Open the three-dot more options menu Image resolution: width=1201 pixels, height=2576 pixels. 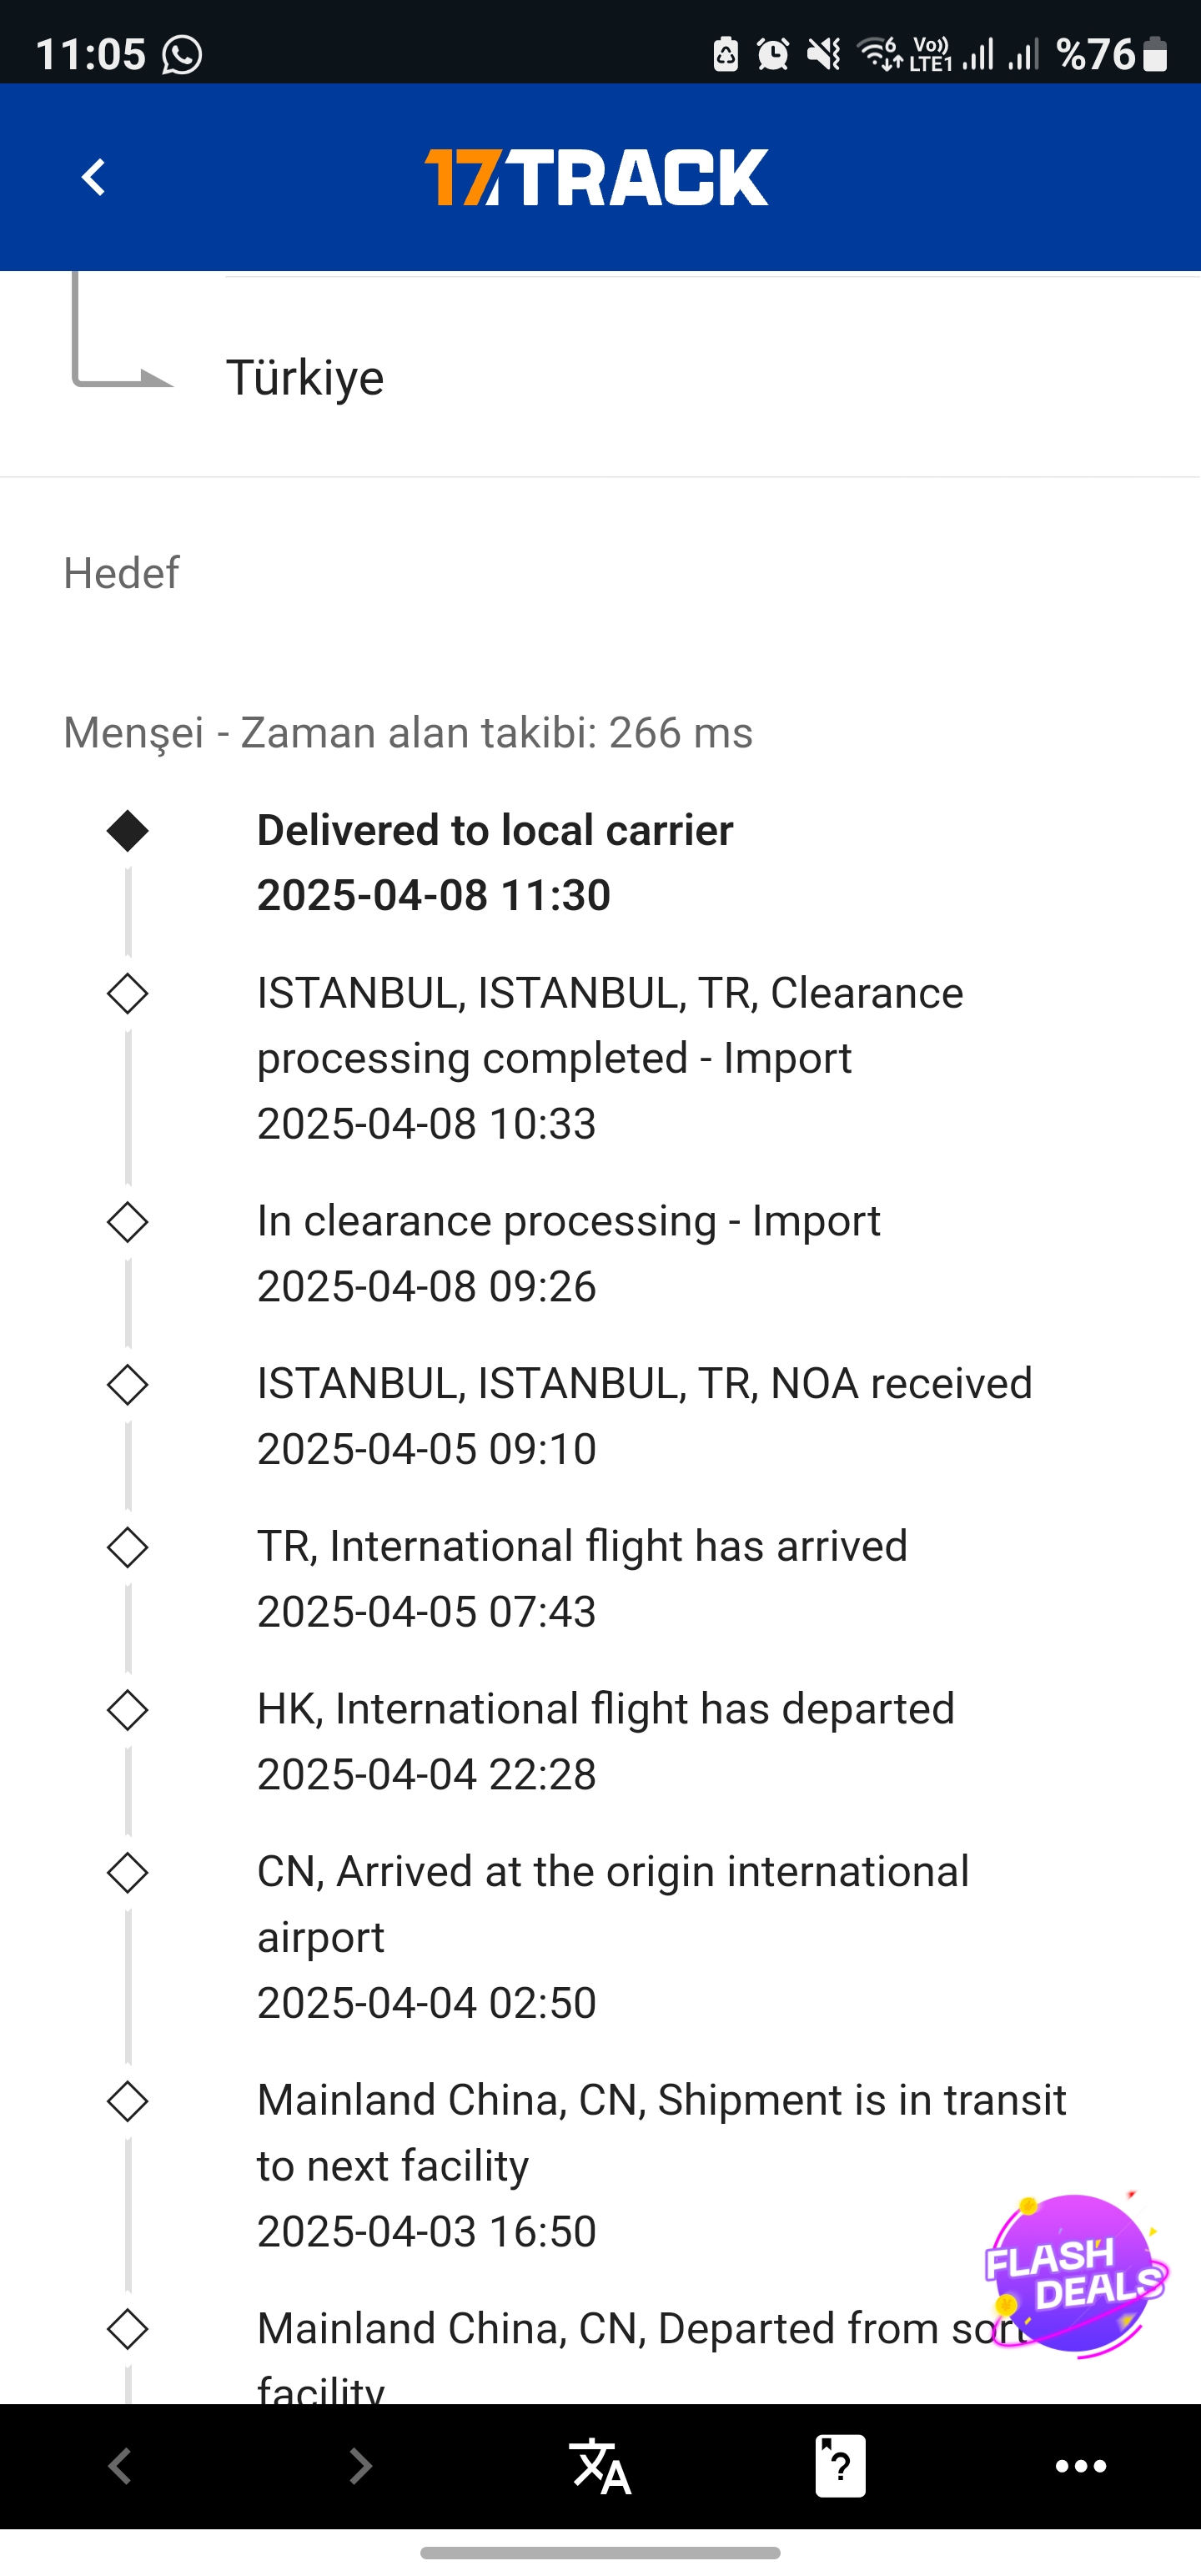pyautogui.click(x=1080, y=2466)
